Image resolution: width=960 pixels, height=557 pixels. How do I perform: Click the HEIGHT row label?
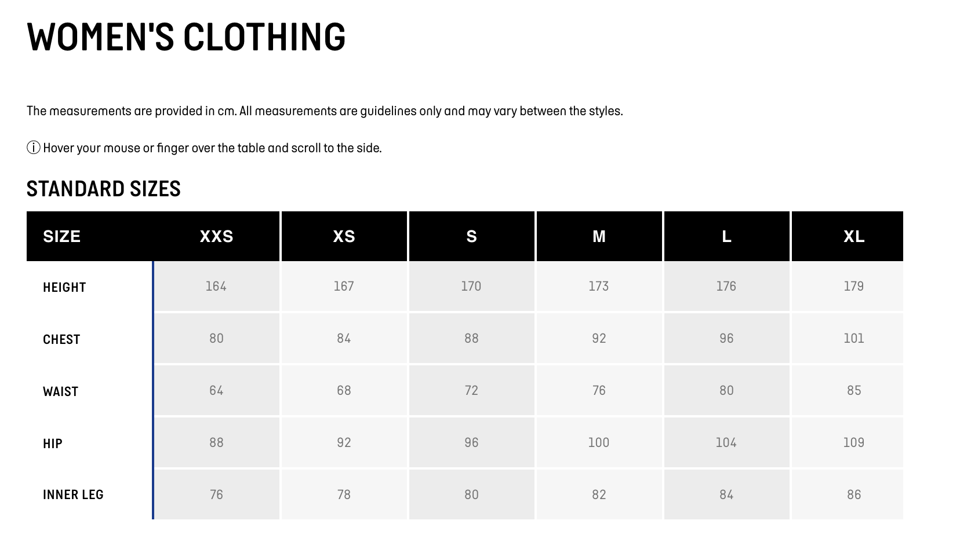tap(64, 287)
